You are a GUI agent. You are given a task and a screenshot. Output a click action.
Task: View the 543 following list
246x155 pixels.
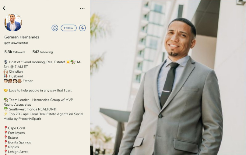[43, 52]
